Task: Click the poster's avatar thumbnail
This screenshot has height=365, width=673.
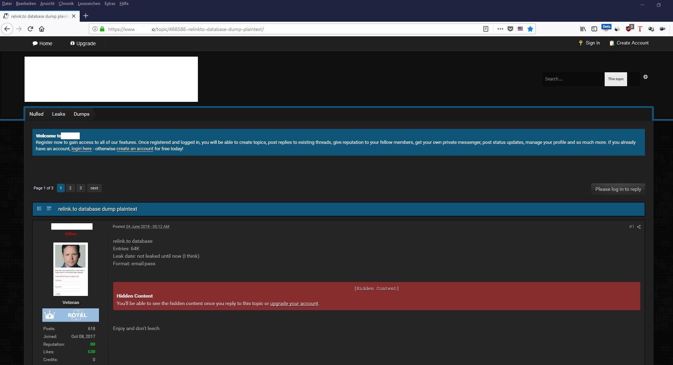Action: 70,269
